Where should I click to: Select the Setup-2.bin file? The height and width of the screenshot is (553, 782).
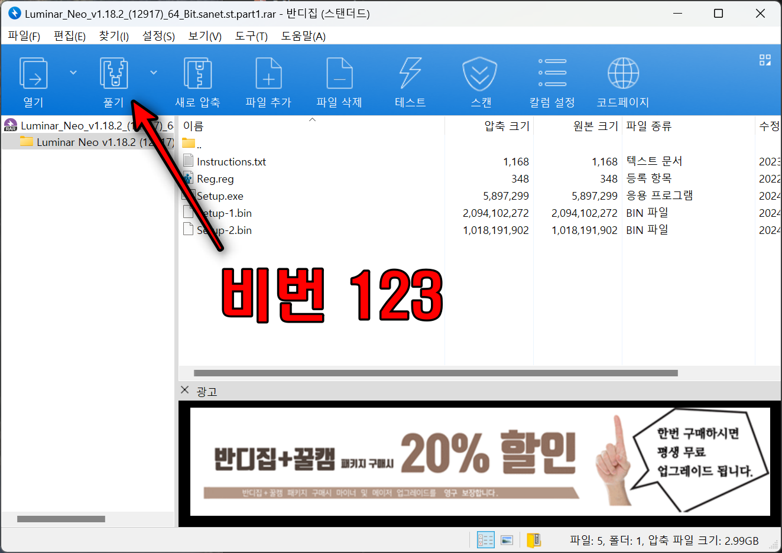pos(225,230)
